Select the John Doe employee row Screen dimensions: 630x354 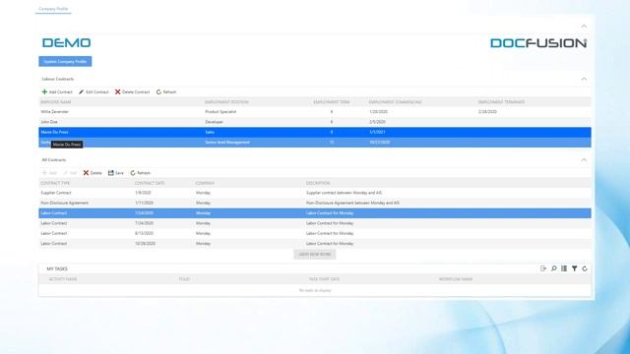click(315, 122)
